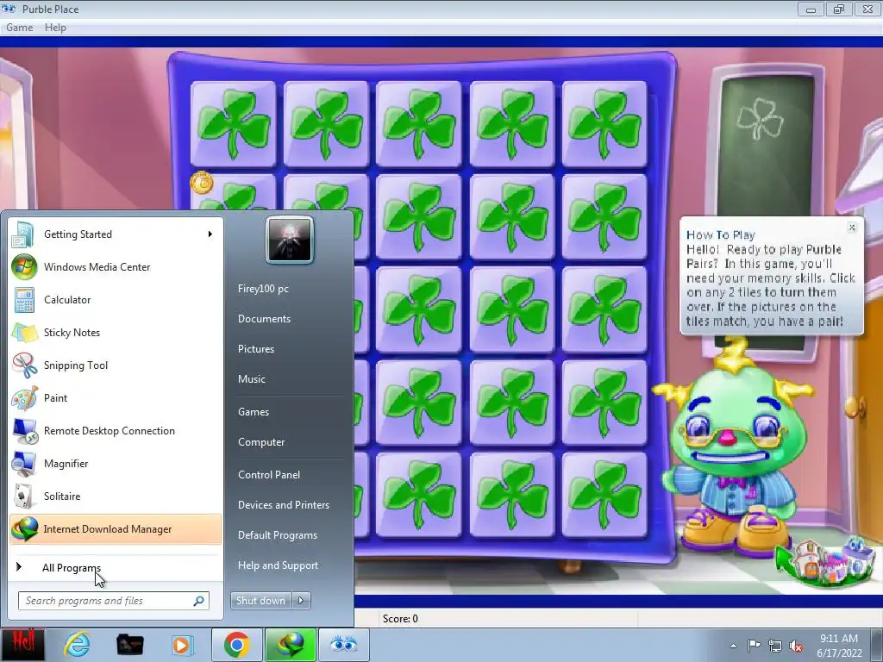Open Internet Download Manager taskbar icon
The image size is (883, 662).
pos(291,645)
